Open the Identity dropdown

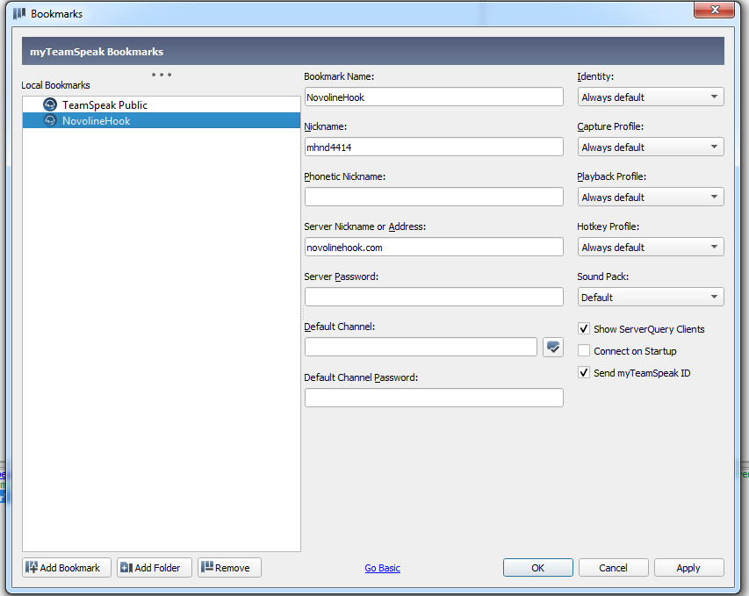pos(651,97)
